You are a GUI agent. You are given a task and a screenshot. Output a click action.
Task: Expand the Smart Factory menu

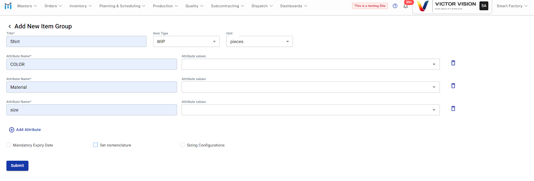512,6
